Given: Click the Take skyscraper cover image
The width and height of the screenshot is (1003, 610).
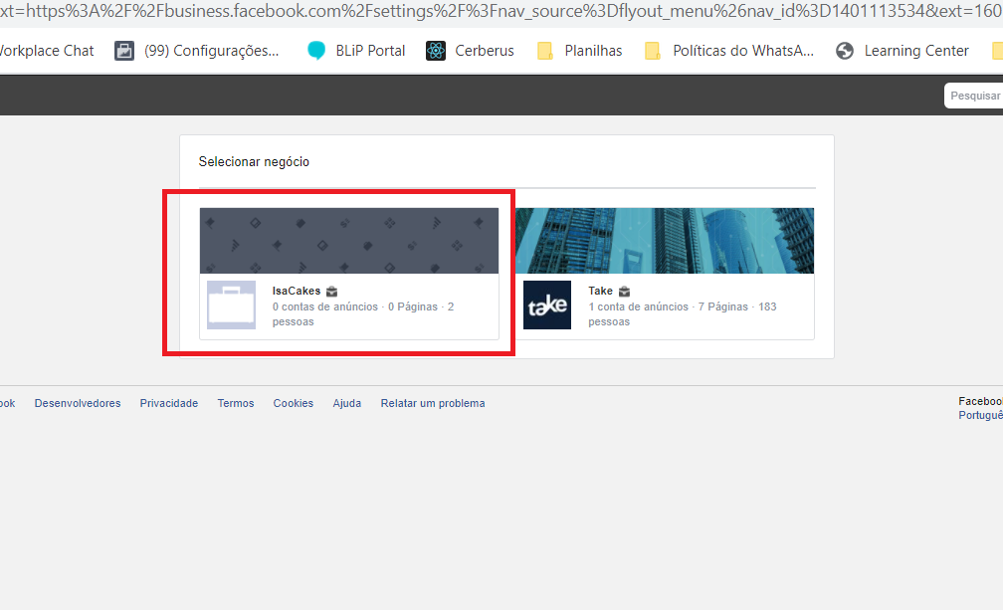Looking at the screenshot, I should point(666,241).
